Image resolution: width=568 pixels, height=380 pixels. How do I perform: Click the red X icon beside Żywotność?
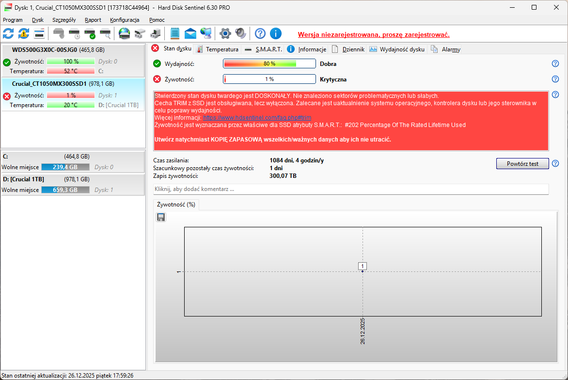(157, 79)
